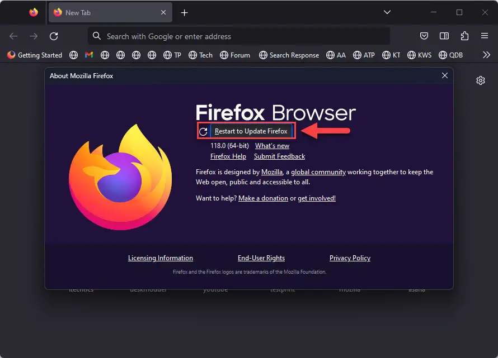
Task: Open Save to Pocket
Action: [424, 36]
